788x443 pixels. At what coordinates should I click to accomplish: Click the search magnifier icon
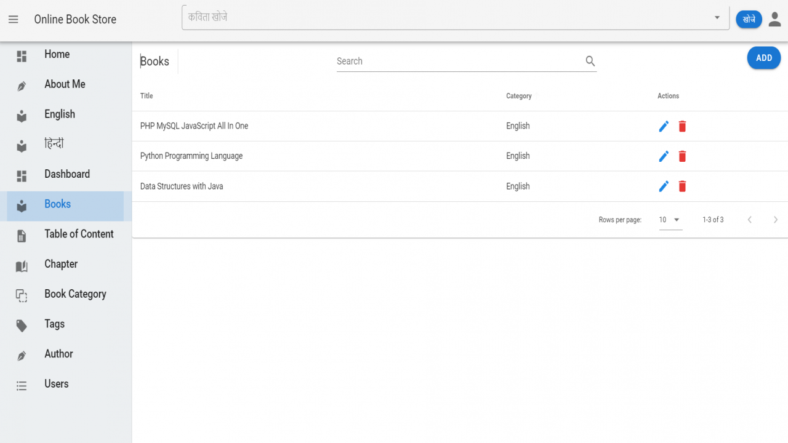pos(590,61)
